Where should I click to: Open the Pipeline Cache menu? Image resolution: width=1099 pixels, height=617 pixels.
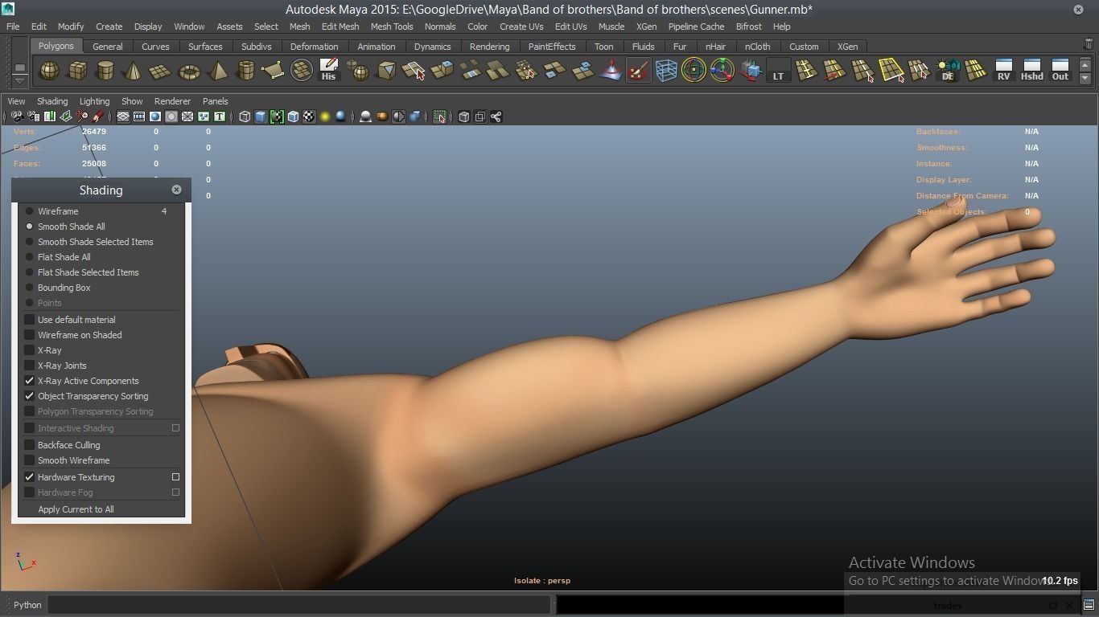(696, 27)
